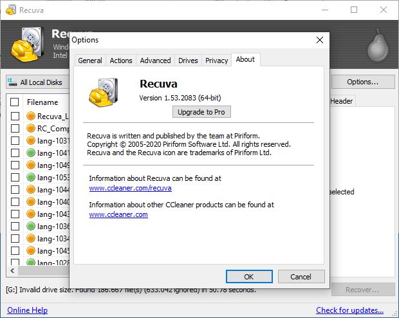Click the orange status dot for lang-1044

[31, 189]
